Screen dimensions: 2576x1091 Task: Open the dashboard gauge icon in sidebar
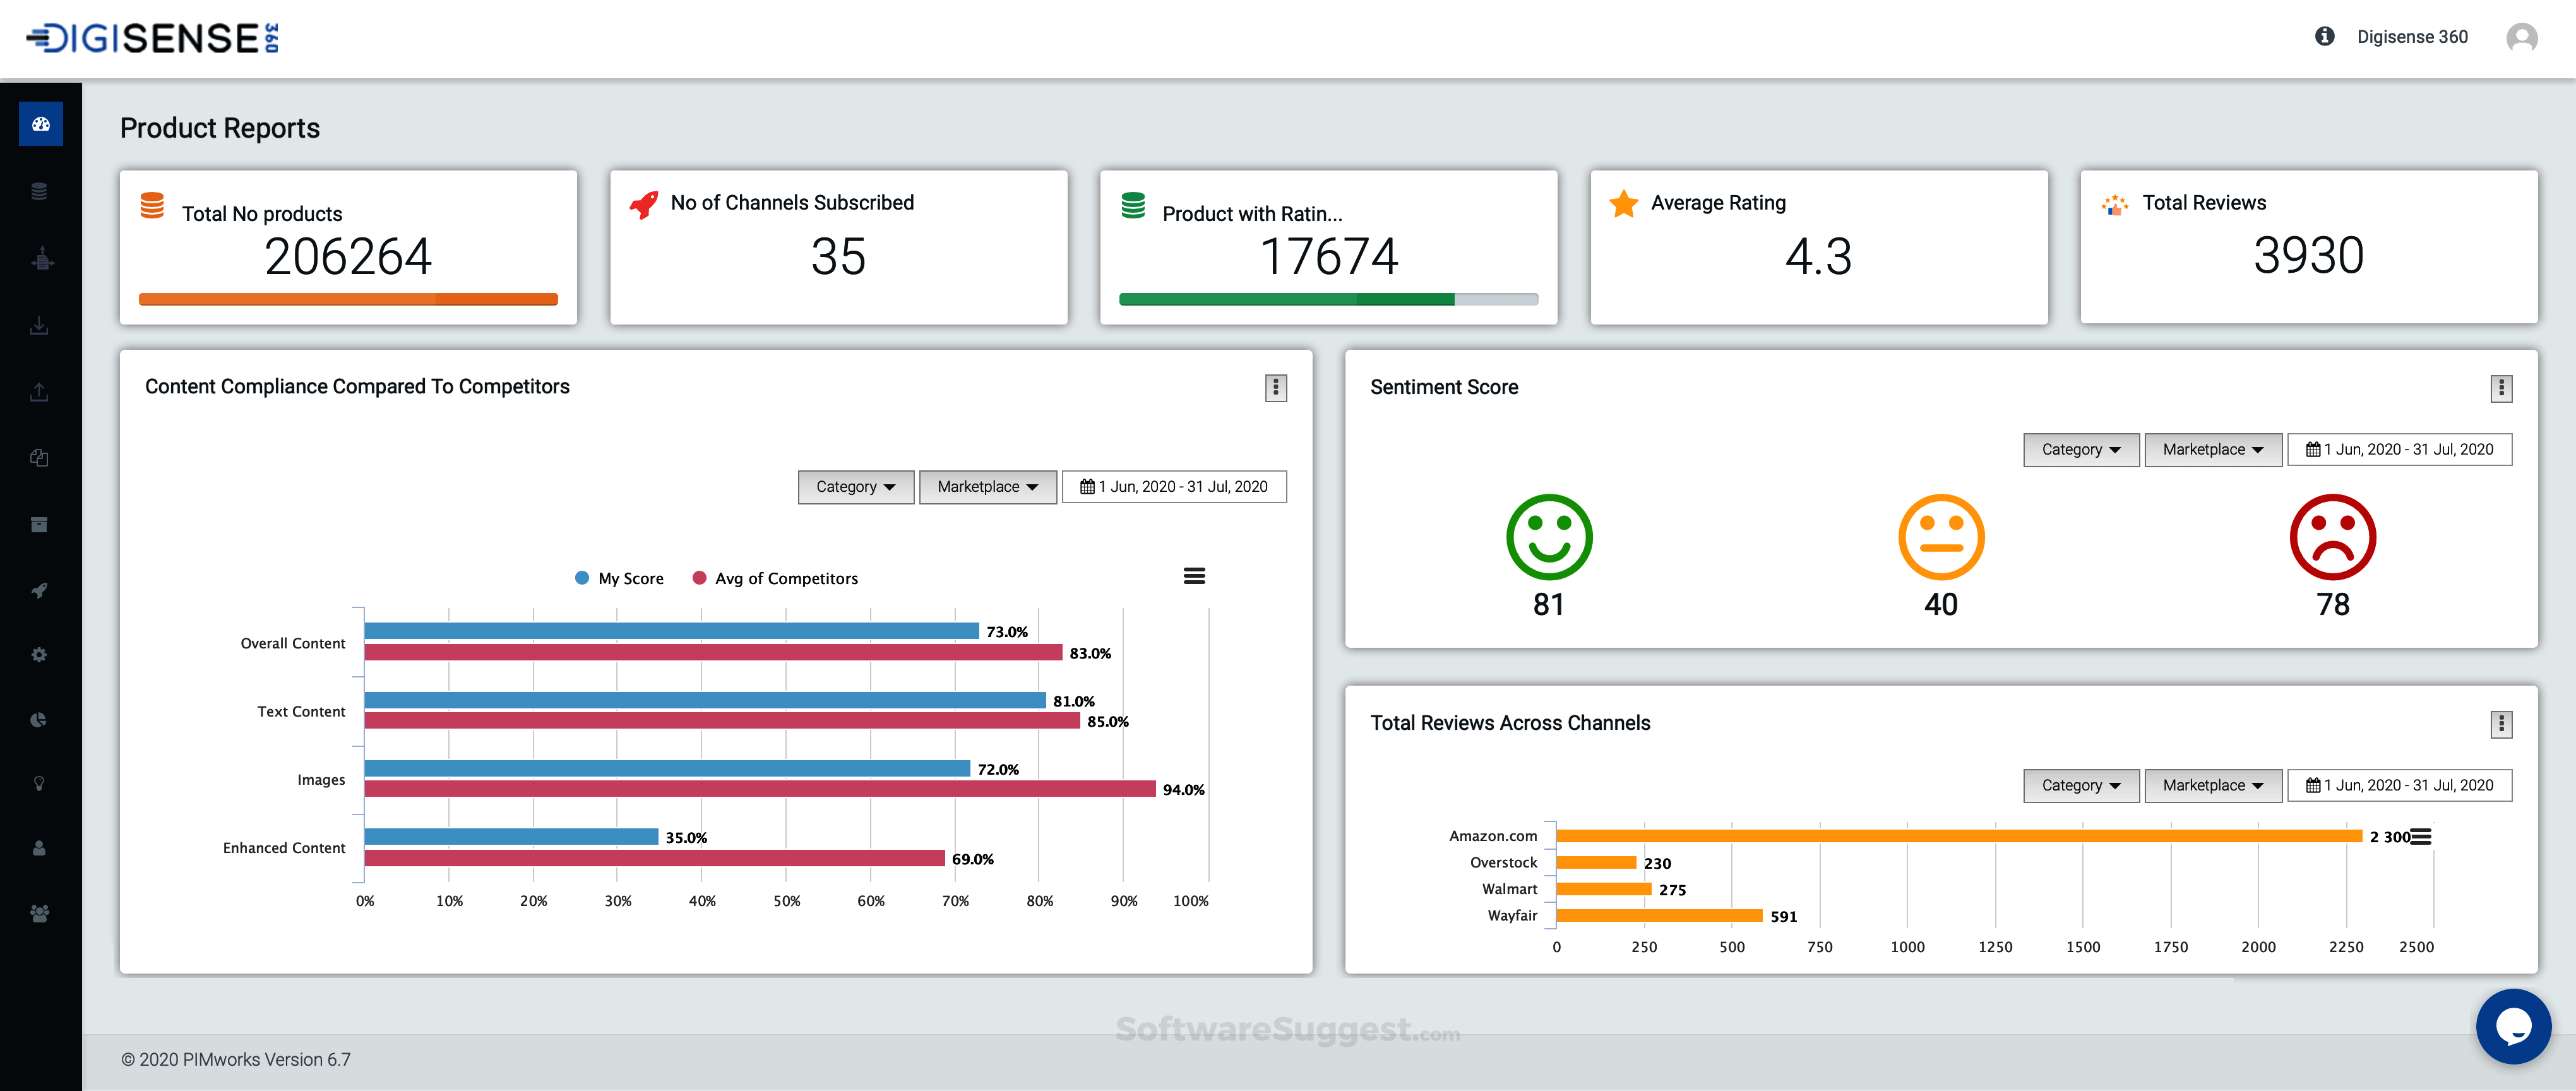coord(41,124)
